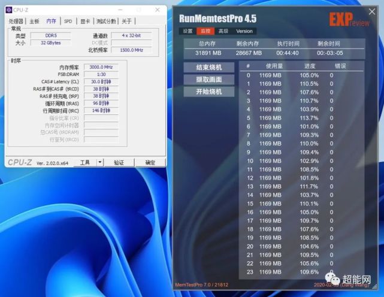Click the 结束烧机 button

pyautogui.click(x=209, y=67)
